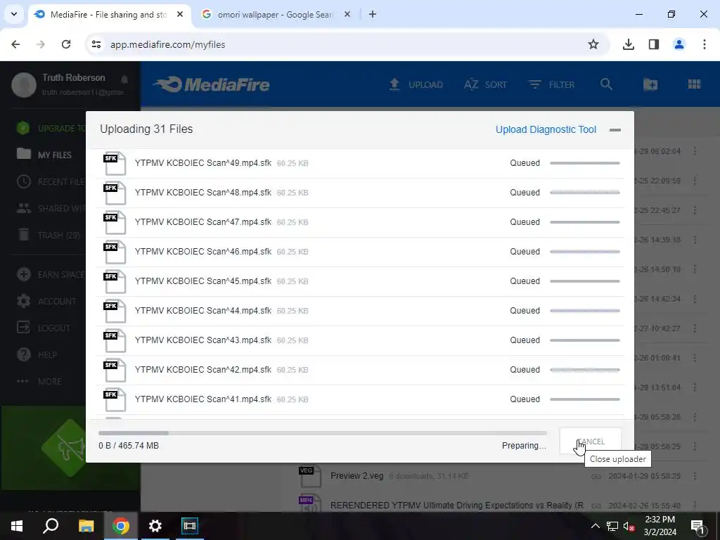This screenshot has height=540, width=720.
Task: Select the SFK file icon for Scan^45.mp4.sfk
Action: pyautogui.click(x=115, y=281)
